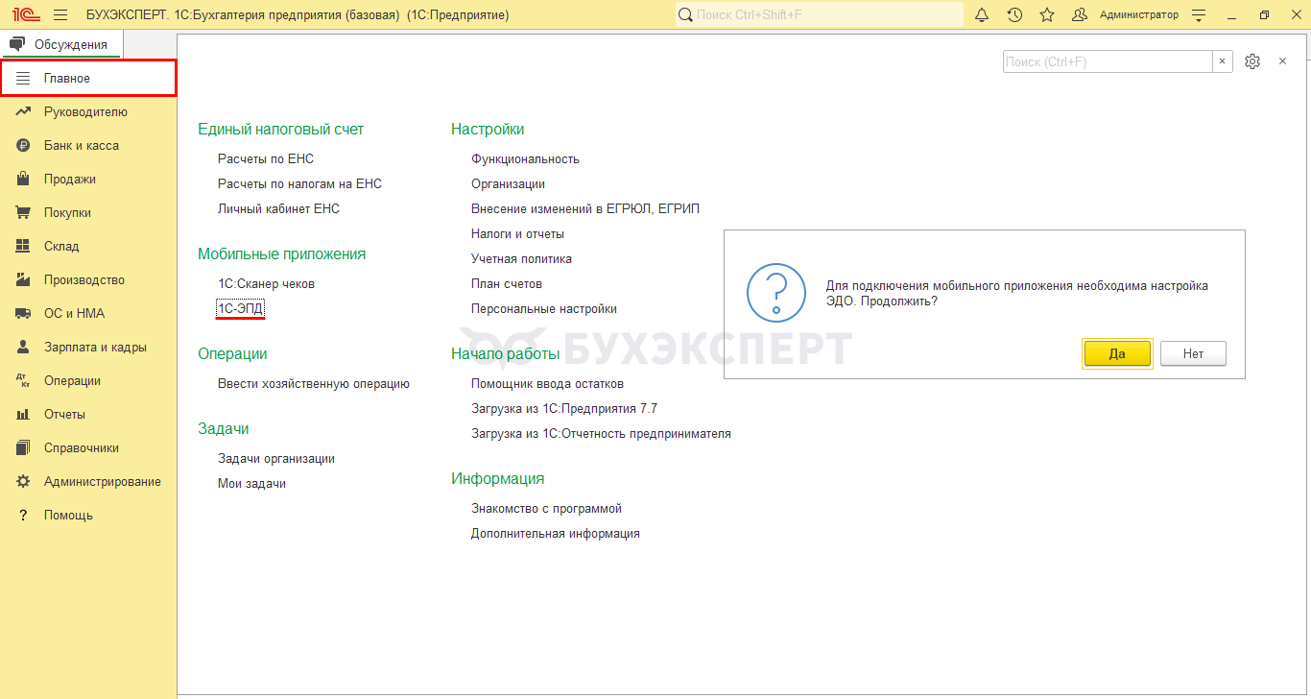Click the panel search field Ctrl+F
1311x699 pixels.
coord(1108,61)
